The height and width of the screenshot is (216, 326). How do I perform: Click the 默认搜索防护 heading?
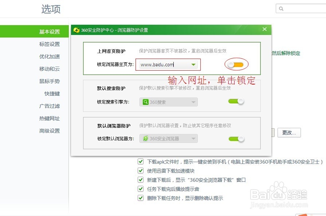point(111,89)
